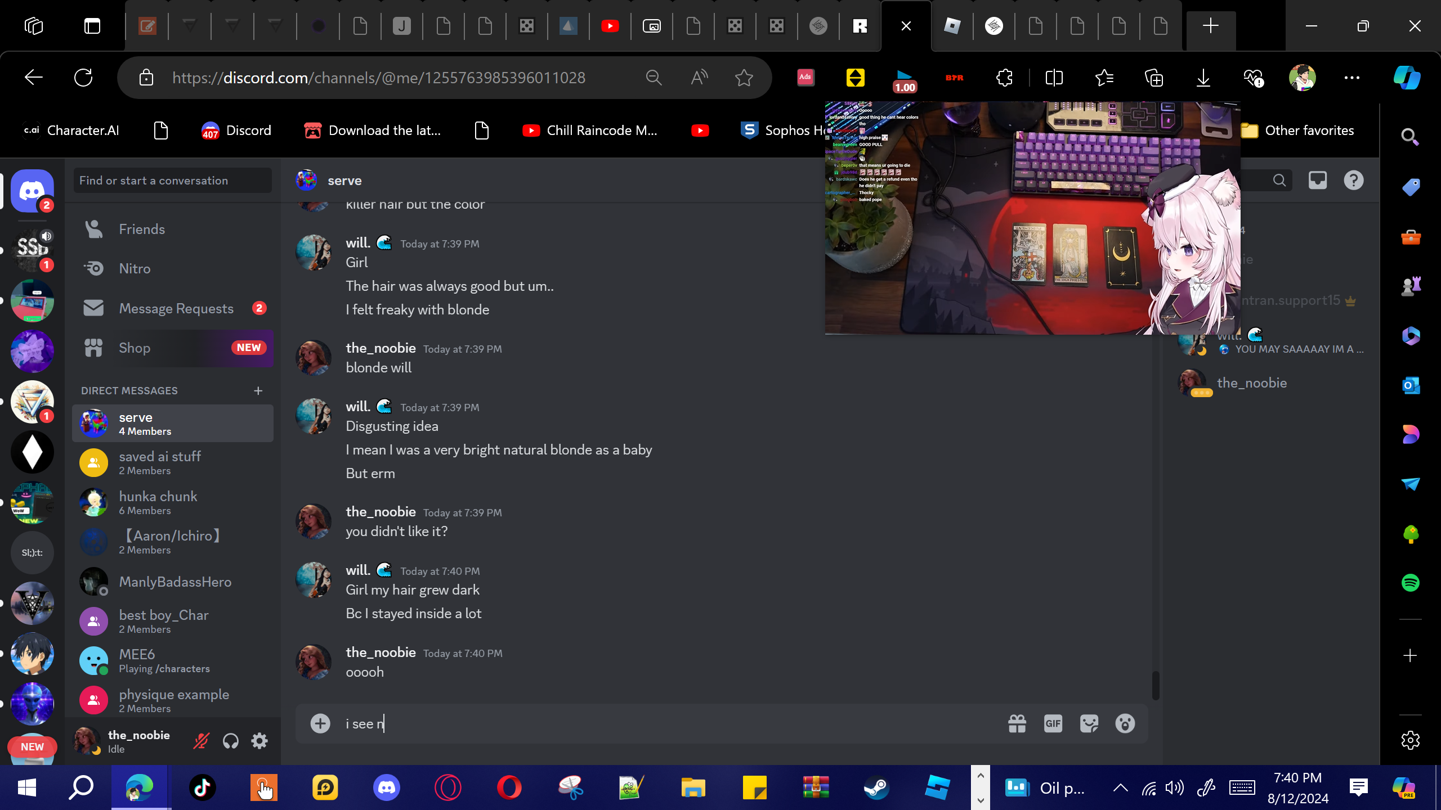Open the emoji picker
The width and height of the screenshot is (1441, 810).
click(1125, 723)
